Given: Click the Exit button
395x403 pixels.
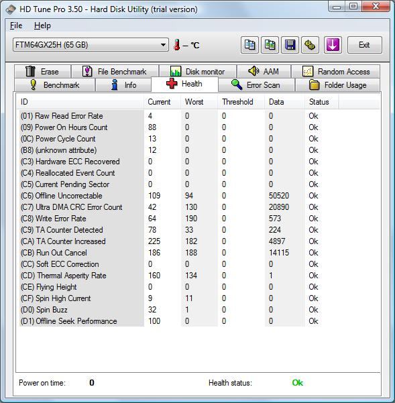Looking at the screenshot, I should 364,45.
